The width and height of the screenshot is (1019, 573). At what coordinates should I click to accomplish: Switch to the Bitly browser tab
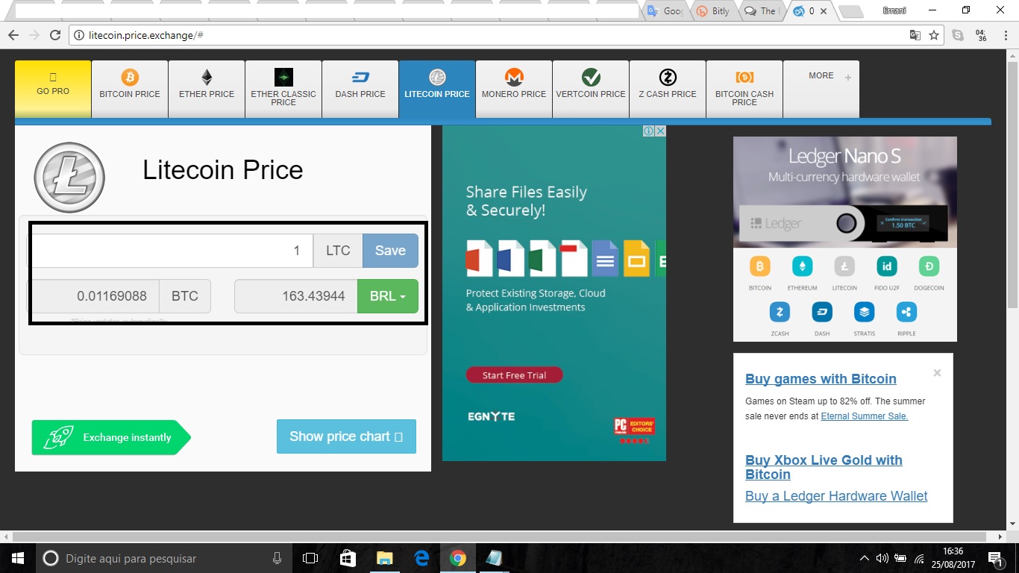(712, 11)
